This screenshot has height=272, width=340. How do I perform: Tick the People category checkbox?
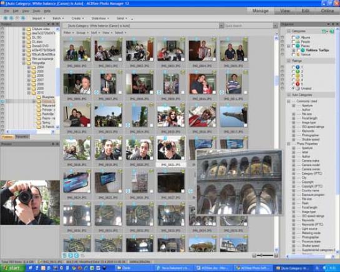tap(294, 42)
